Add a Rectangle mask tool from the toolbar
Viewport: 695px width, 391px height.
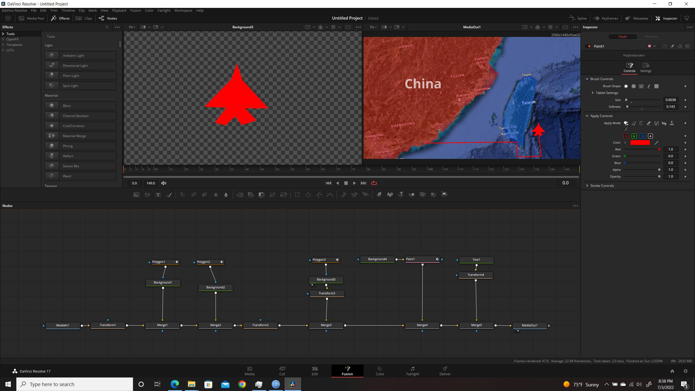point(297,194)
